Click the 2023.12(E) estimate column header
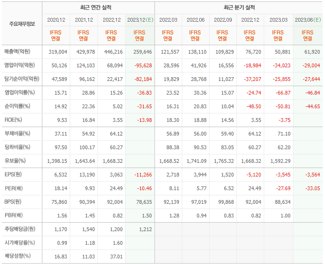Viewport: 325px width, 265px height. click(140, 20)
